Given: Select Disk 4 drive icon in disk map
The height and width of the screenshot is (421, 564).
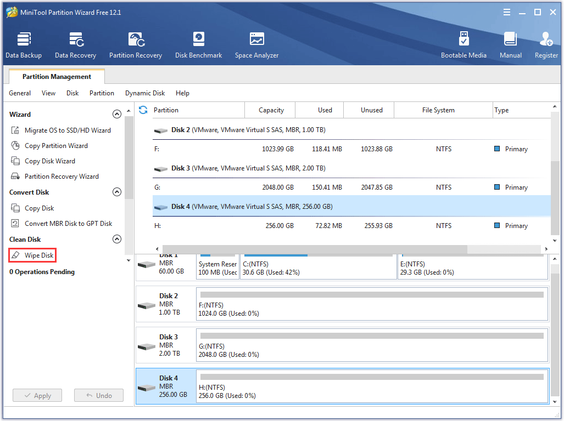Looking at the screenshot, I should (x=147, y=388).
